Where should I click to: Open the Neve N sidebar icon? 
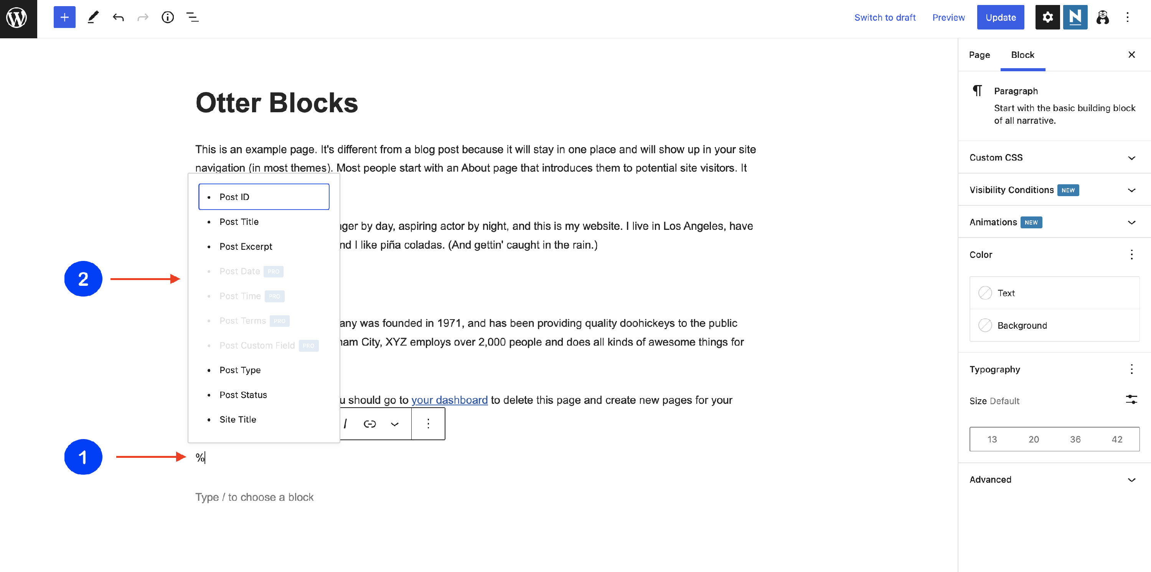coord(1075,17)
